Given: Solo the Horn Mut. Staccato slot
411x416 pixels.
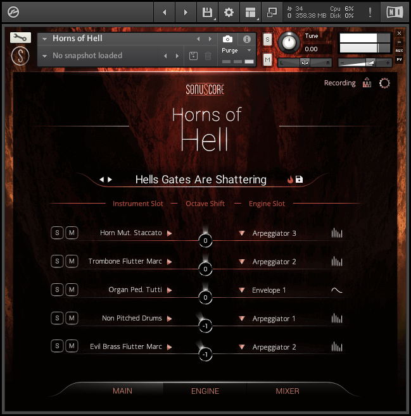Looking at the screenshot, I should point(57,233).
